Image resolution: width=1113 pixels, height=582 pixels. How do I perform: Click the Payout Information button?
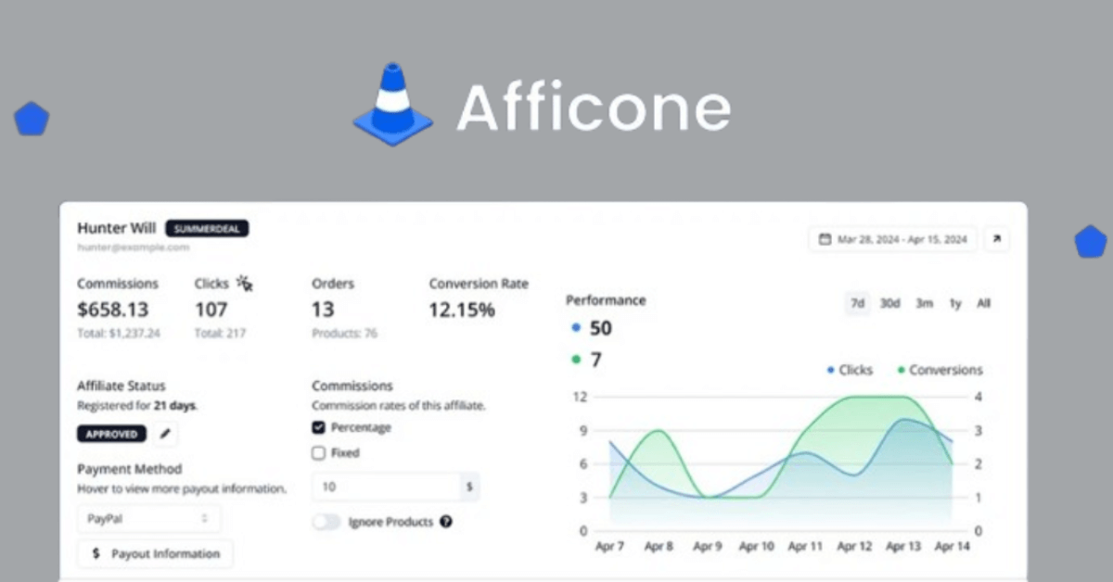tap(156, 553)
